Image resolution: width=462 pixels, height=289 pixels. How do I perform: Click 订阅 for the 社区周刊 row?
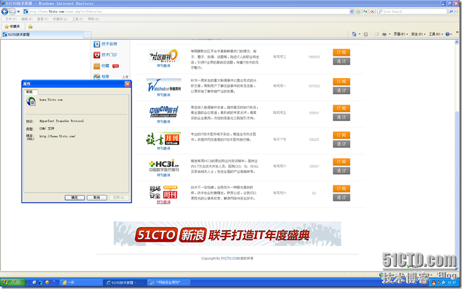(341, 52)
